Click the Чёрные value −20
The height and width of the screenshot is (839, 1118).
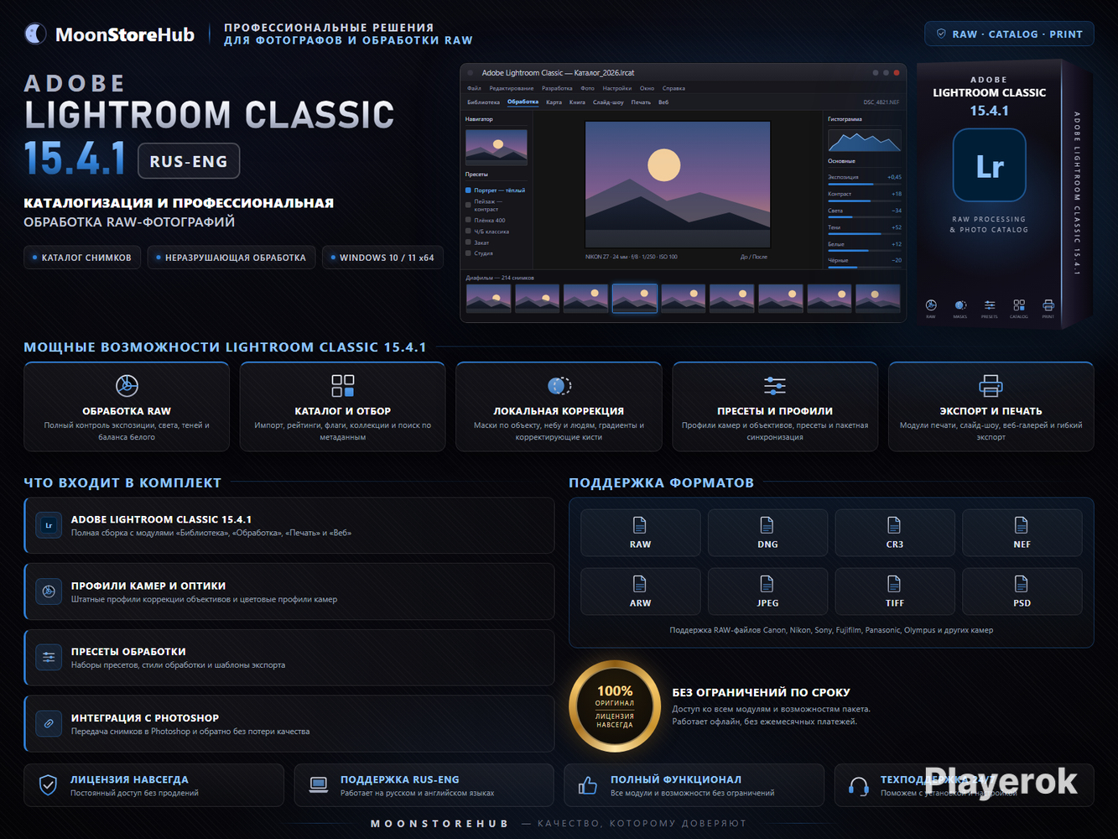click(897, 260)
